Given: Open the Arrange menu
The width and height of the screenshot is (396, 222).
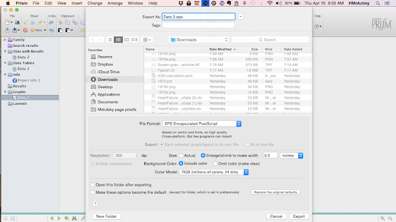Looking at the screenshot, I should point(115,3).
